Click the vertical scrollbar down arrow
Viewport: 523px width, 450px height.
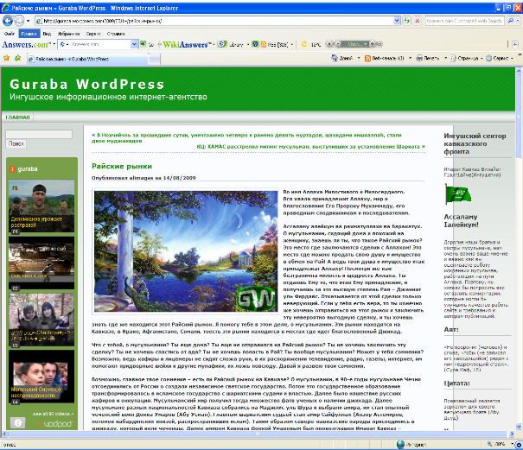point(519,427)
